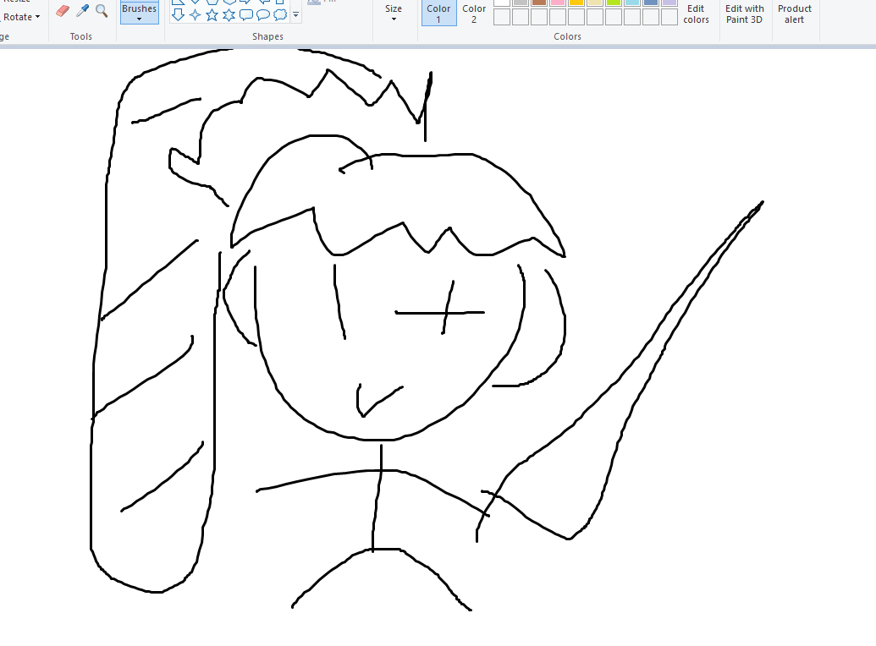Pick the pink color swatch
The height and width of the screenshot is (646, 876).
click(558, 3)
